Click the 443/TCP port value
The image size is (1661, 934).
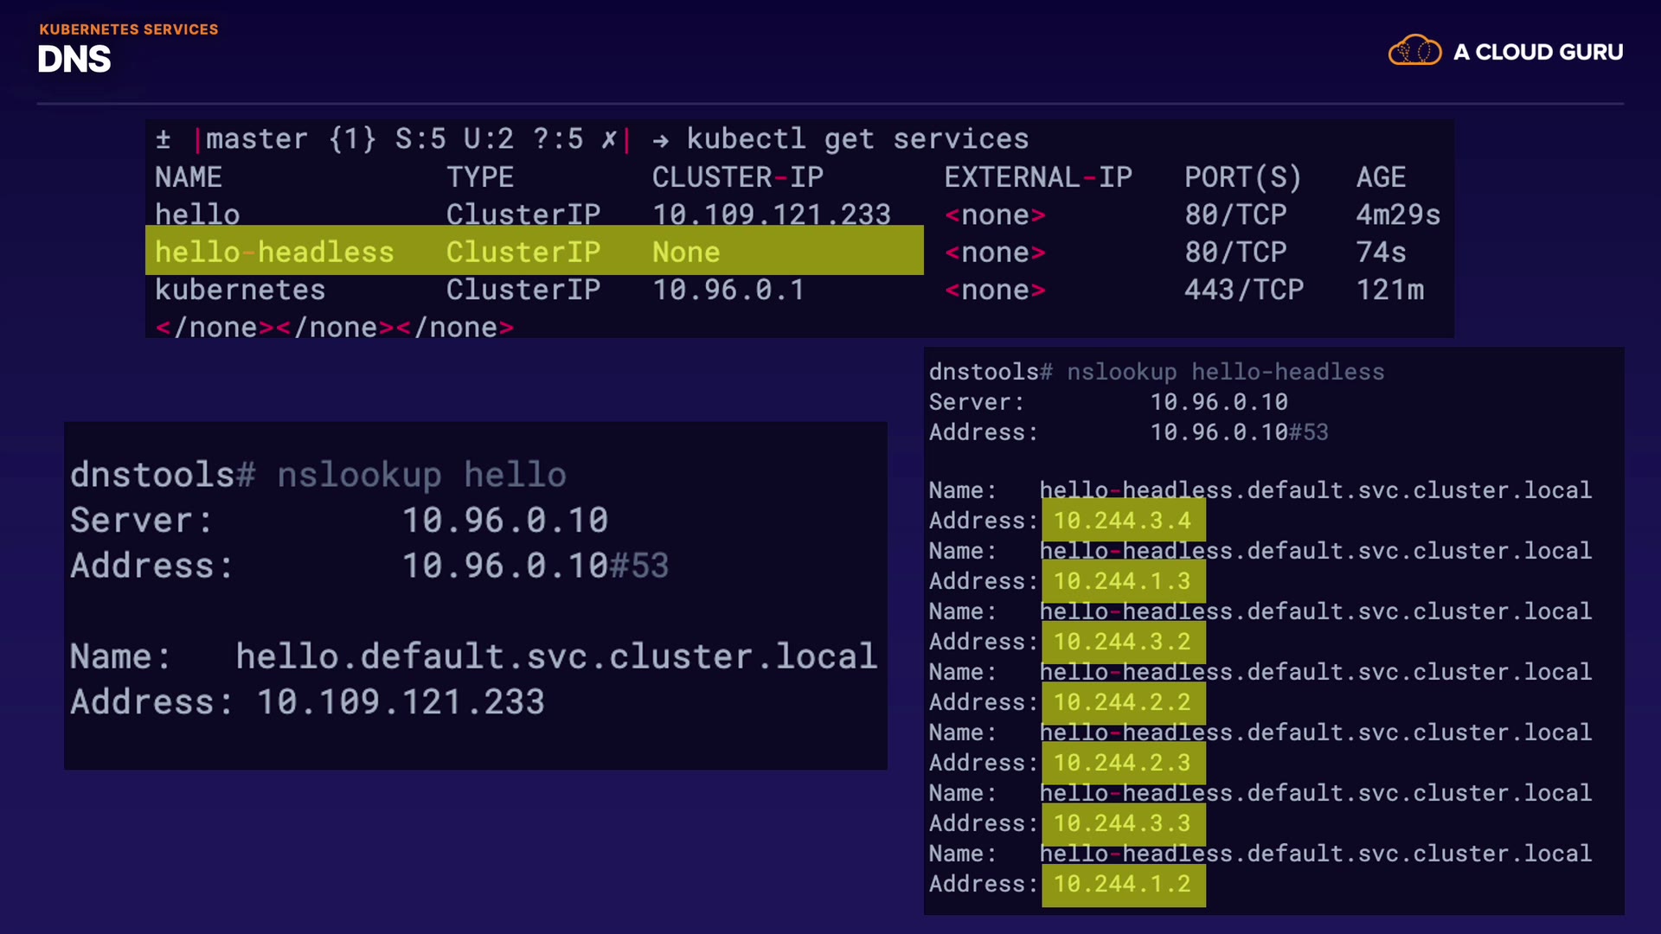click(1243, 290)
